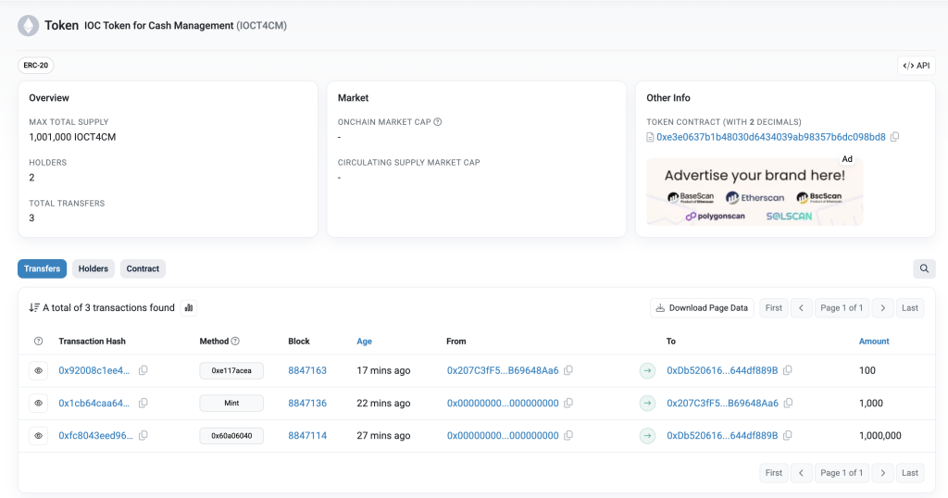Open To address in block 8847163 row

click(x=722, y=370)
